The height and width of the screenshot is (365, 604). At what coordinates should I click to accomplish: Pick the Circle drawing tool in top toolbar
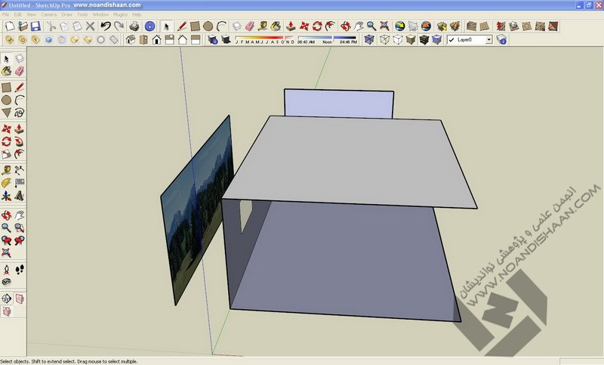coord(208,26)
